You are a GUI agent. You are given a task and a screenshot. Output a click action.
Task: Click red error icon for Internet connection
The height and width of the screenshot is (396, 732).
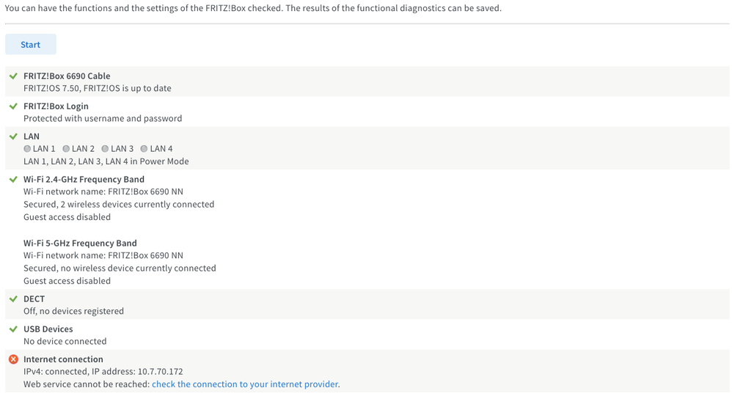13,359
